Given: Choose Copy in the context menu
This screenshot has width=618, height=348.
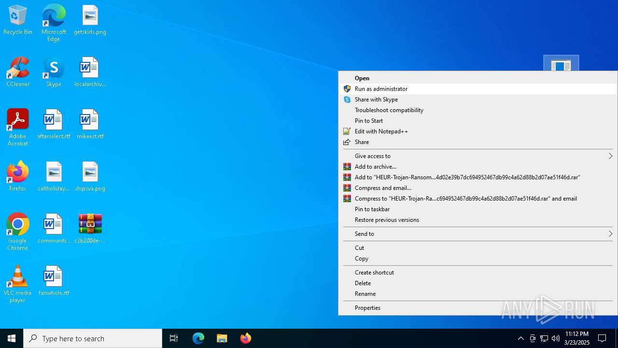Looking at the screenshot, I should pos(478,259).
